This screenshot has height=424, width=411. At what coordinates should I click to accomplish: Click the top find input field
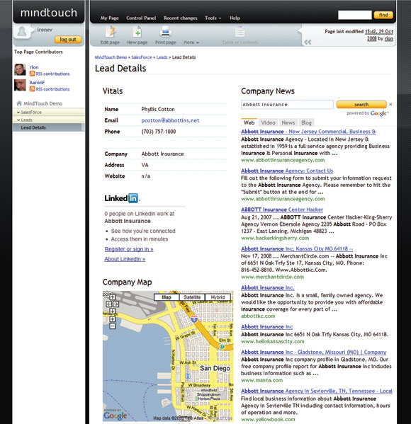click(355, 15)
